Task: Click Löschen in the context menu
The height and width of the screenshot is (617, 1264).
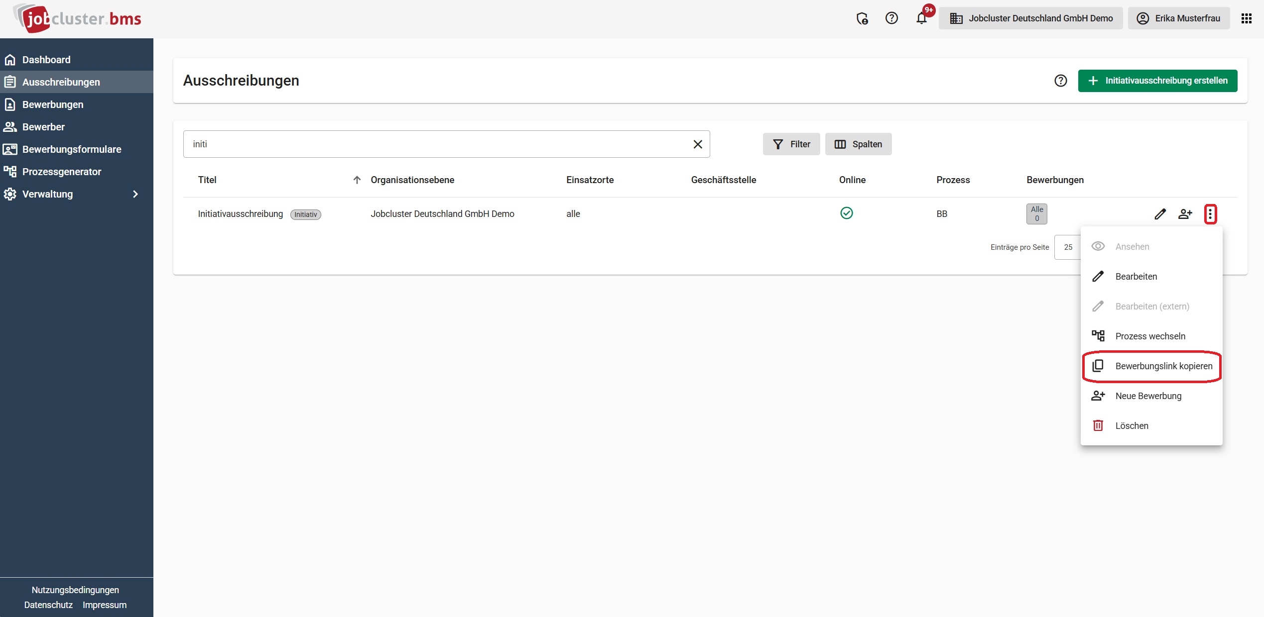Action: pyautogui.click(x=1132, y=426)
